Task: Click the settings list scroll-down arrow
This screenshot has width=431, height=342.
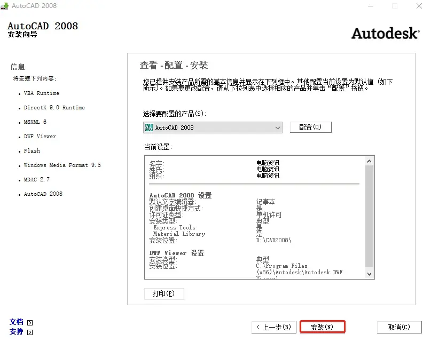Action: click(x=370, y=274)
